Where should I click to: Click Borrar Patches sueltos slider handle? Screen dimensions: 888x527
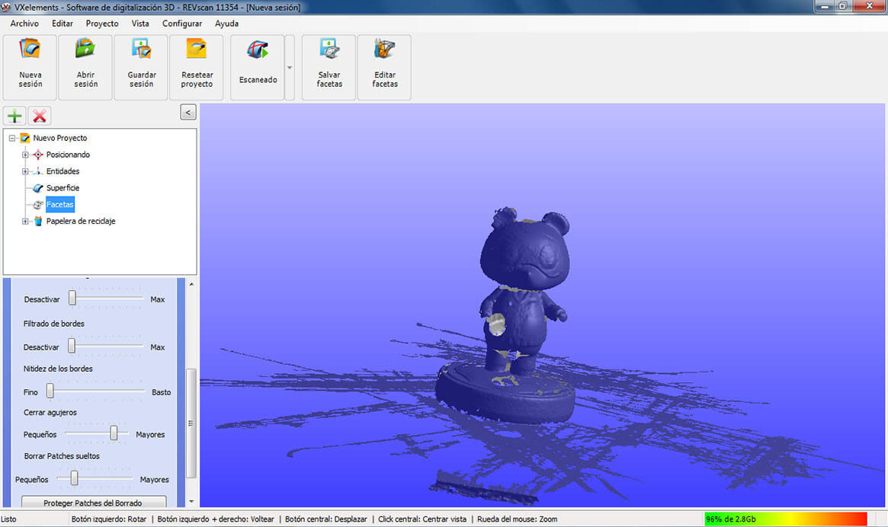coord(74,478)
